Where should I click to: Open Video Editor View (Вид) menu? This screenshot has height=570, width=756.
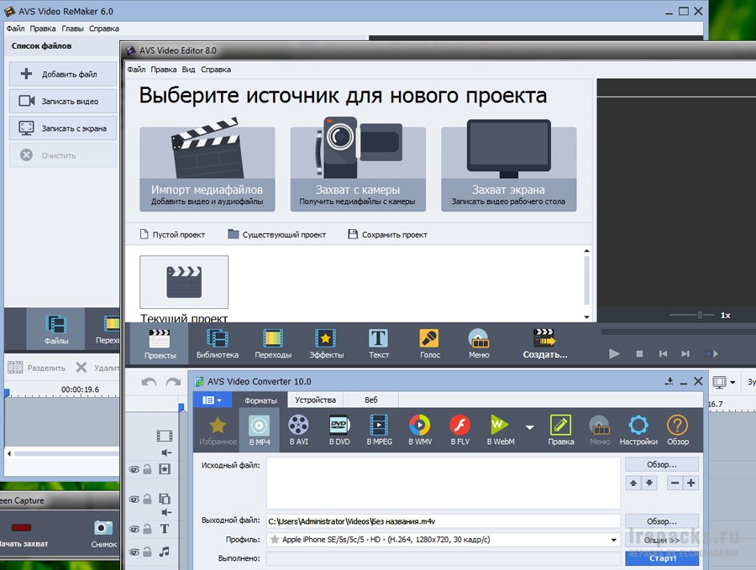[188, 70]
